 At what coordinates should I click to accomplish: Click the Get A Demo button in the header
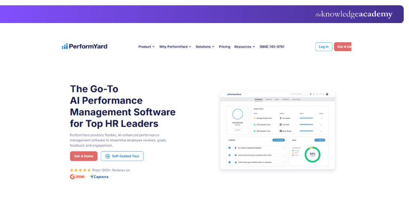pos(343,47)
